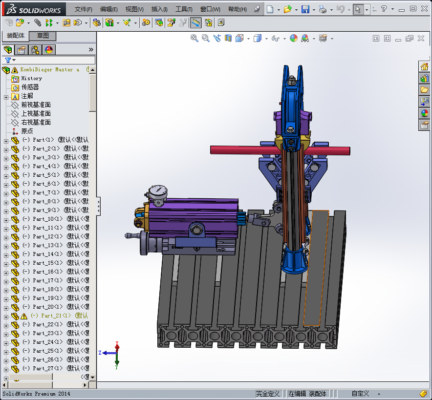Select the Section View tool
The width and height of the screenshot is (432, 400).
coord(228,38)
